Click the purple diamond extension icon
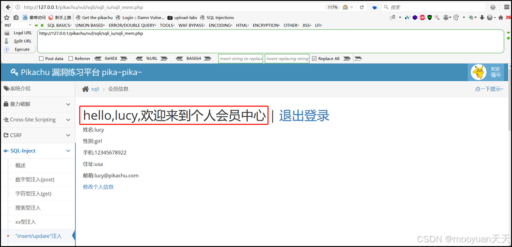Viewport: 512px width, 247px height. (x=415, y=18)
